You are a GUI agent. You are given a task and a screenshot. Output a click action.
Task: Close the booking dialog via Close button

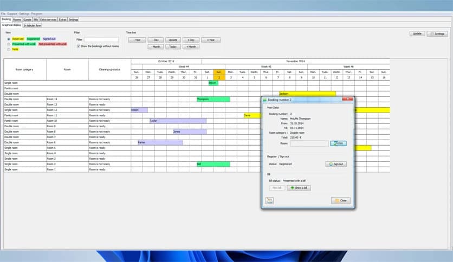[x=341, y=200]
